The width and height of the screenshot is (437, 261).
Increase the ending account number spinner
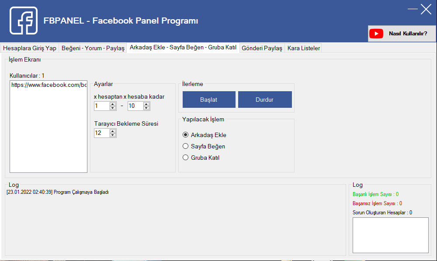coord(146,104)
